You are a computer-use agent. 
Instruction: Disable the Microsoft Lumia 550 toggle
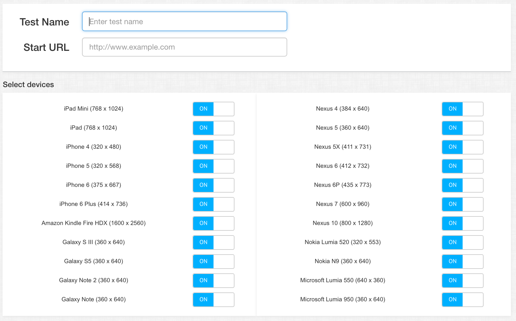(x=463, y=281)
